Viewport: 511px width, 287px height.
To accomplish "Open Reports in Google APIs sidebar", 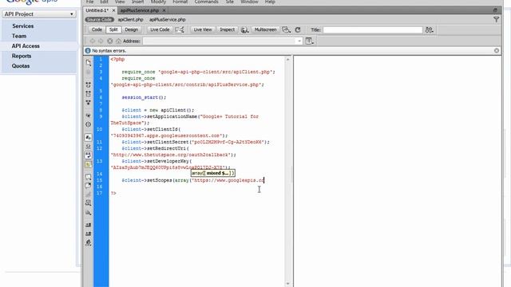I will tap(22, 56).
